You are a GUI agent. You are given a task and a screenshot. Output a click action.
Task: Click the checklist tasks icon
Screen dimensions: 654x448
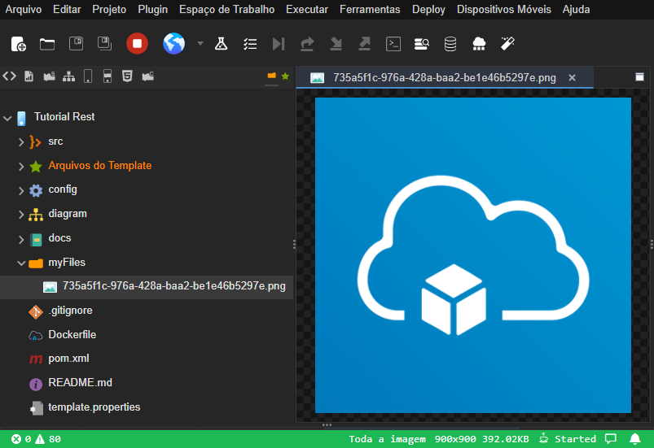[x=250, y=44]
